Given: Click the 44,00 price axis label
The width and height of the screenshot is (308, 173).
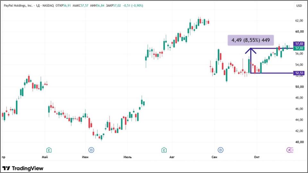Looking at the screenshot, I should pyautogui.click(x=299, y=120).
